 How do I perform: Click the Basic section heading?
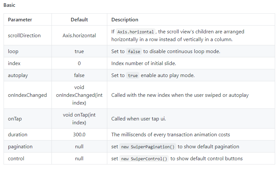[x=9, y=5]
